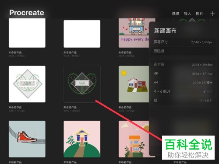
Task: Tap the 选择 button in header
Action: (x=176, y=14)
